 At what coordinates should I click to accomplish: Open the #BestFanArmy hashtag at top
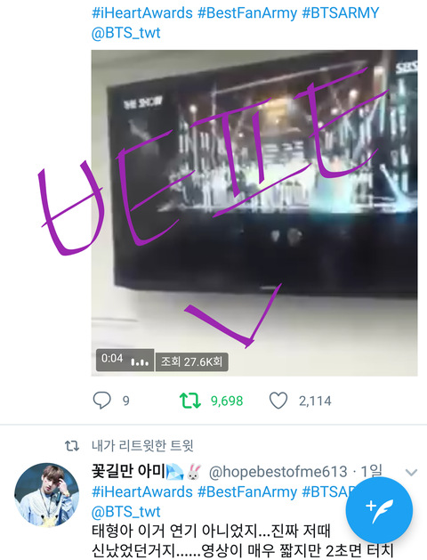pos(247,13)
